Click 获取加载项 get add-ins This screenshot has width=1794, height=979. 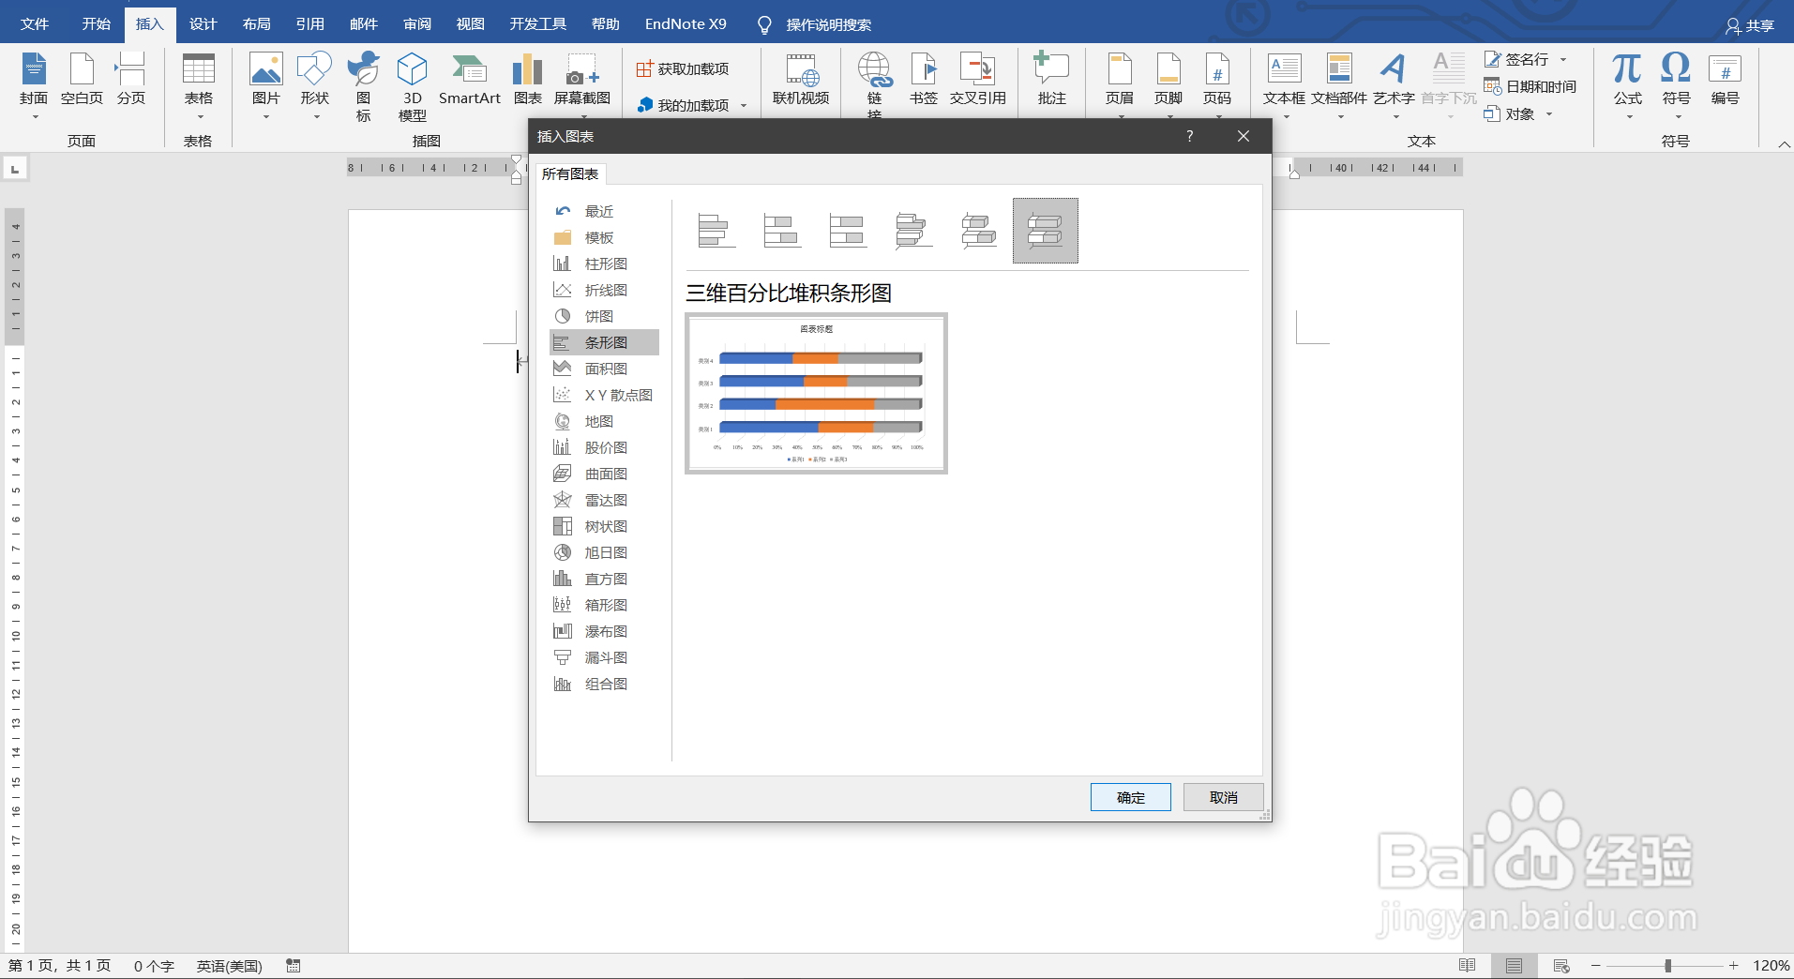tap(683, 68)
